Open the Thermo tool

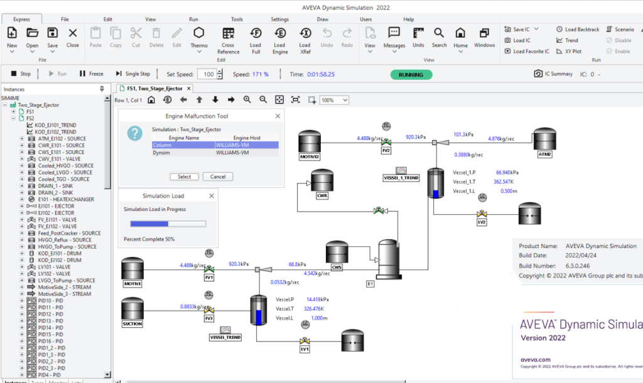(x=199, y=33)
